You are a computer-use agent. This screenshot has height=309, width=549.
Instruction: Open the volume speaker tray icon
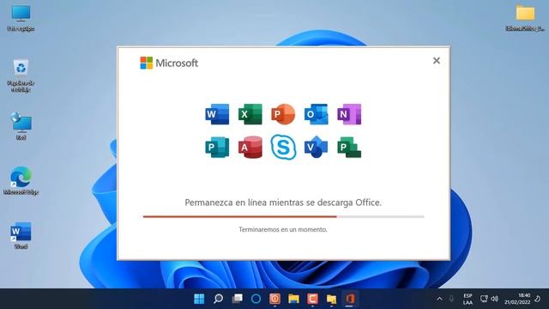pyautogui.click(x=494, y=299)
